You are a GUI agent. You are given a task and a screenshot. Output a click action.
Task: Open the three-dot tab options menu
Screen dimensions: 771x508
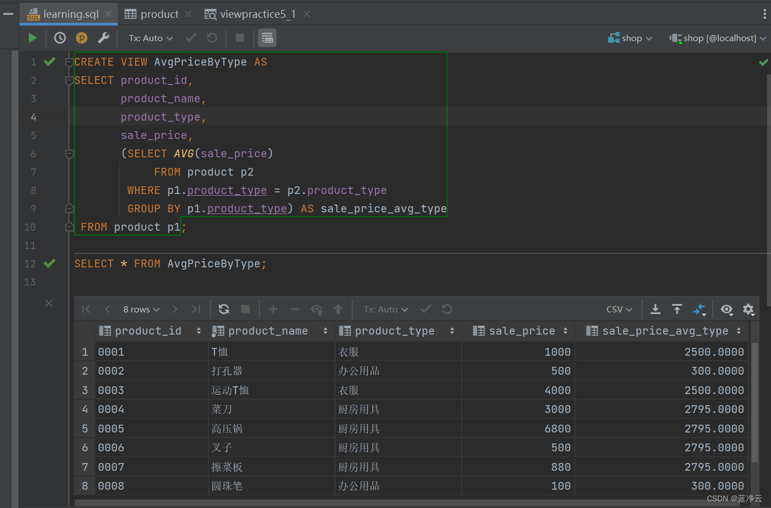[764, 14]
